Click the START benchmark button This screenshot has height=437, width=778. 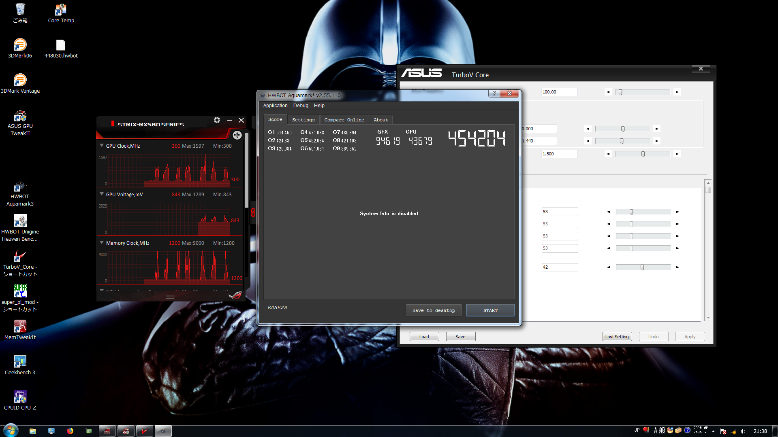(x=490, y=310)
